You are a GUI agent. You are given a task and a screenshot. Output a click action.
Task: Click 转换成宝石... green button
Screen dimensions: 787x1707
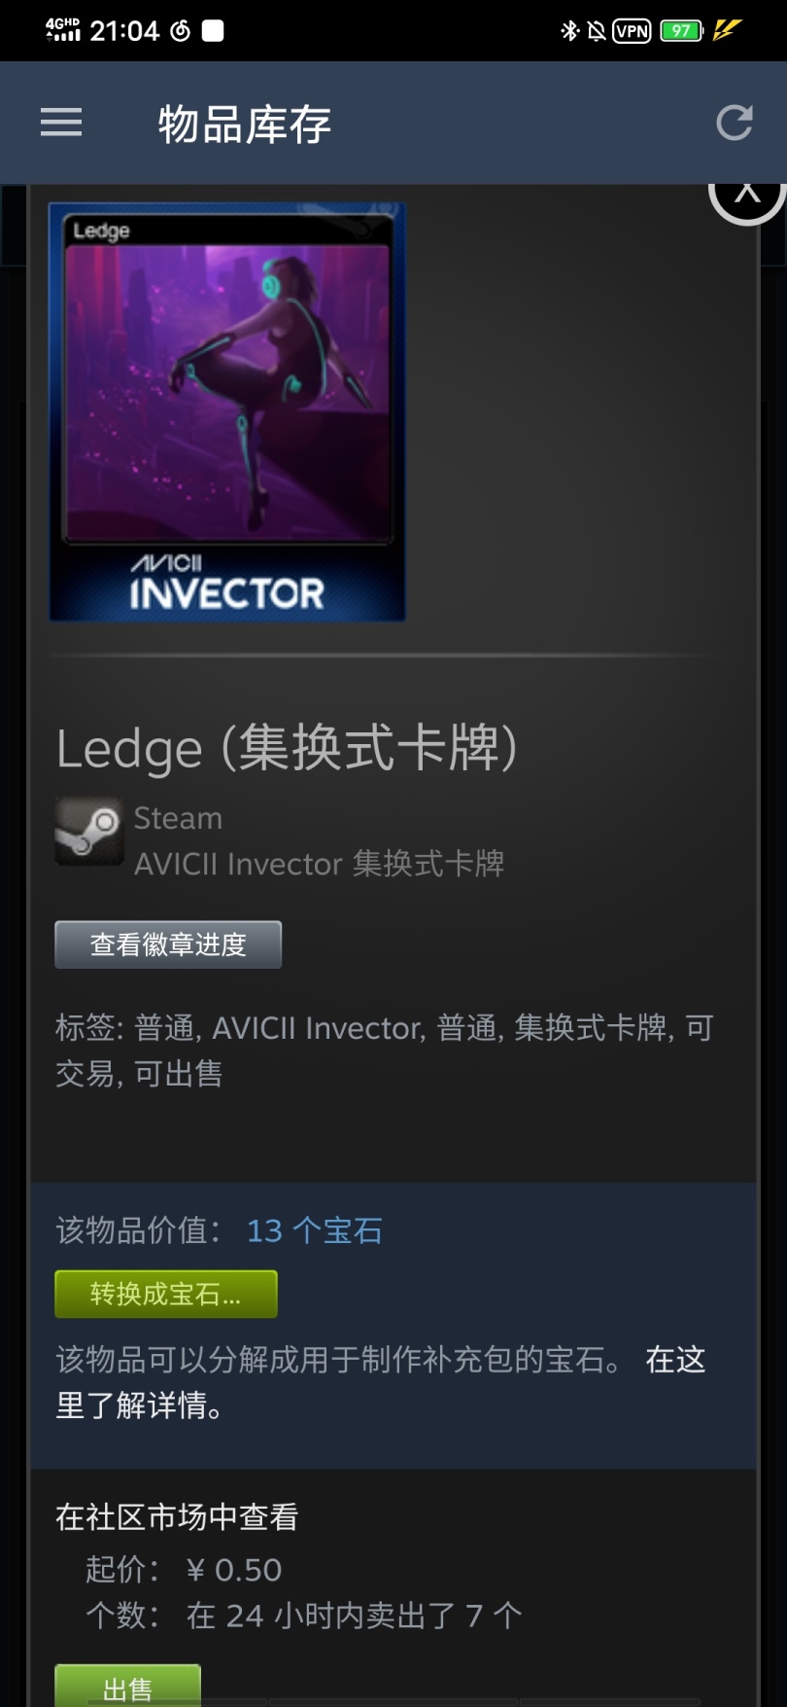166,1294
